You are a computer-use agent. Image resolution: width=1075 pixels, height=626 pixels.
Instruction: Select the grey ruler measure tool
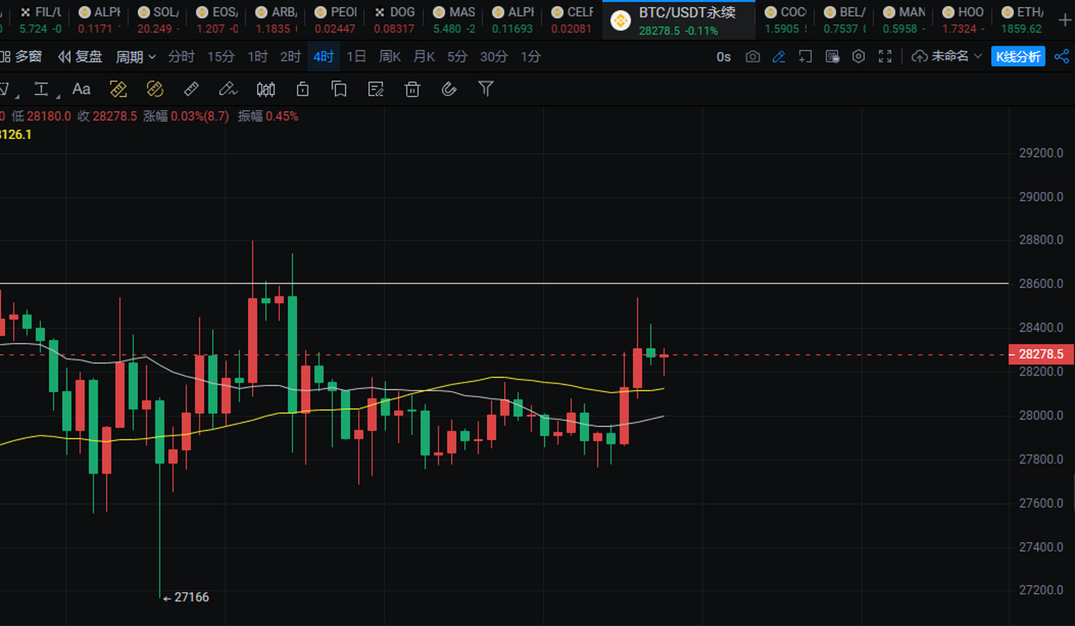point(191,89)
